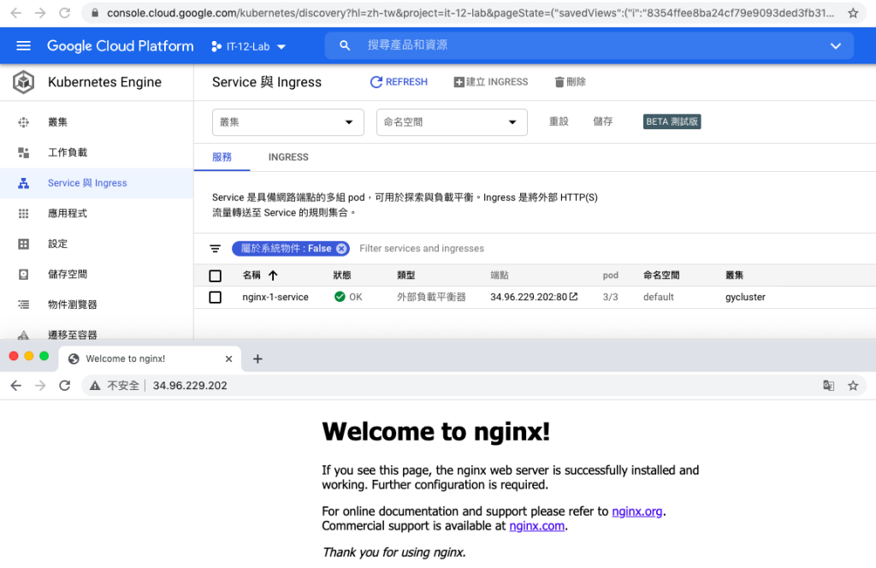Viewport: 876px width, 568px height.
Task: Click the sort arrow next to 名稱 column
Action: click(x=273, y=275)
